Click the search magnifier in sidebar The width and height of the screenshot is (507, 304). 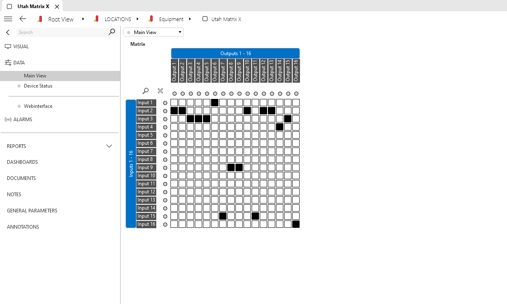pos(112,32)
